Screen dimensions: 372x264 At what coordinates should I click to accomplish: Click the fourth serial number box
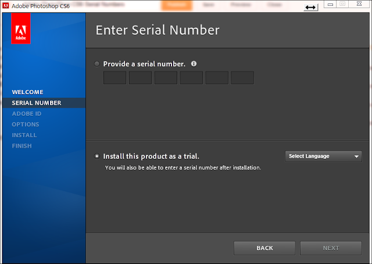tap(191, 78)
